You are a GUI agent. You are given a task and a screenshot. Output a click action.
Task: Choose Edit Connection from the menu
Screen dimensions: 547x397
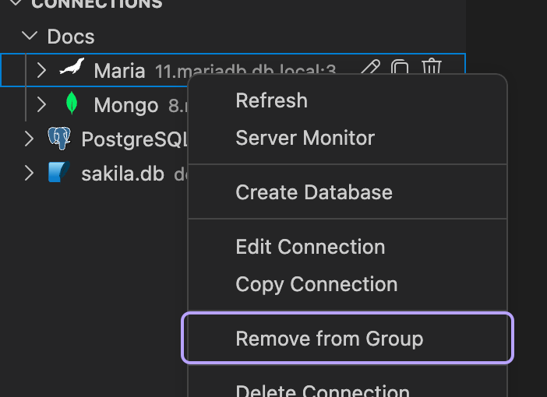pos(348,247)
